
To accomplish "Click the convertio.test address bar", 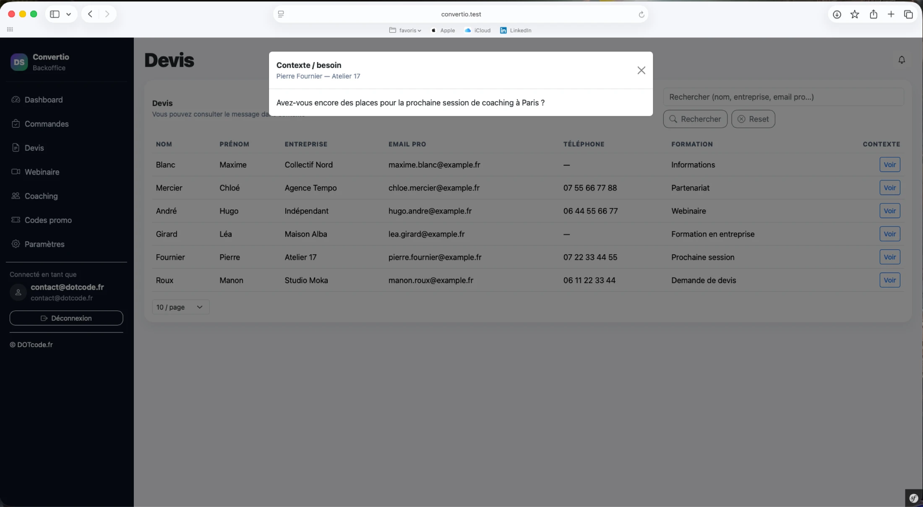I will tap(461, 14).
